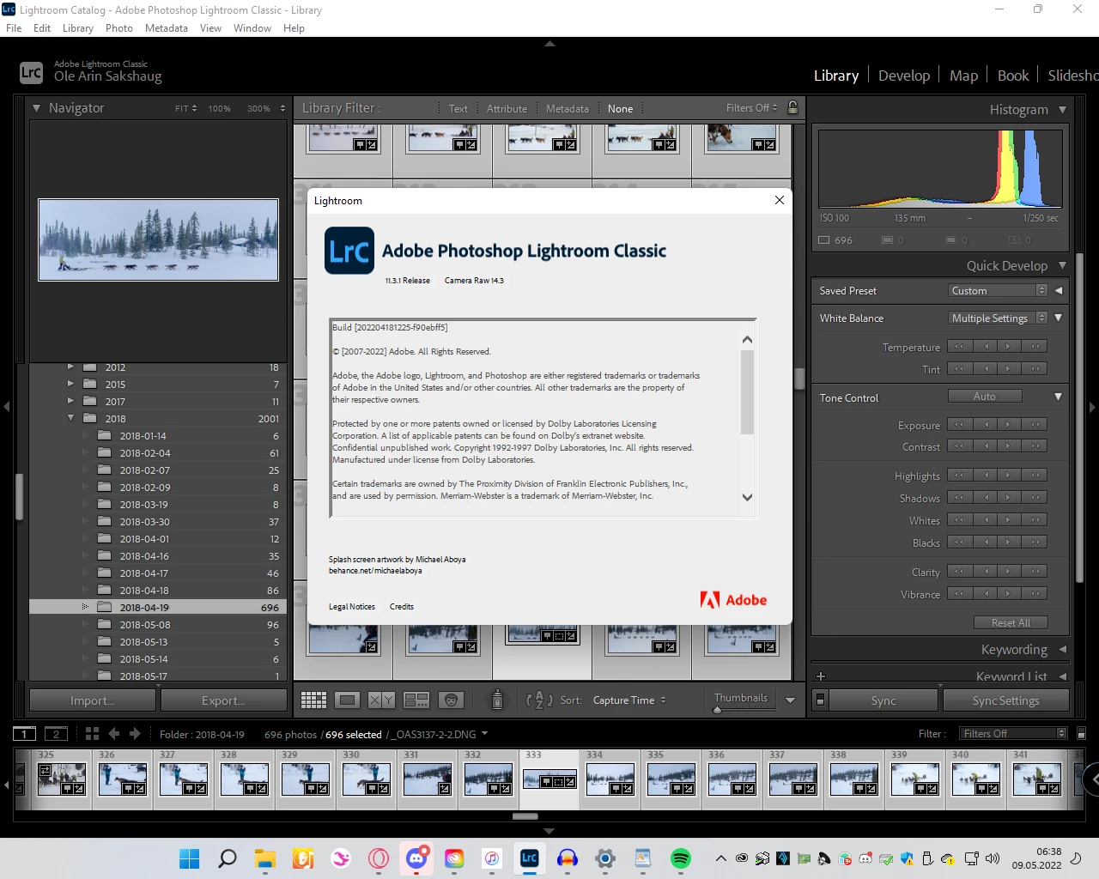The height and width of the screenshot is (879, 1099).
Task: Decrease Temperature by large step
Action: (x=959, y=347)
